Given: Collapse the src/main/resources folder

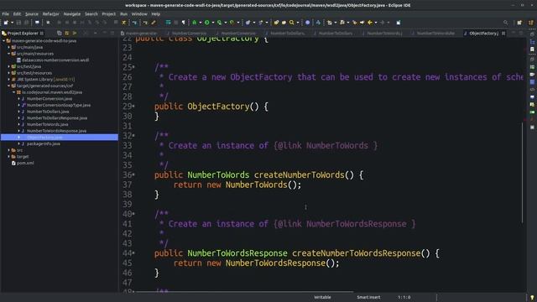Looking at the screenshot, I should pos(9,54).
